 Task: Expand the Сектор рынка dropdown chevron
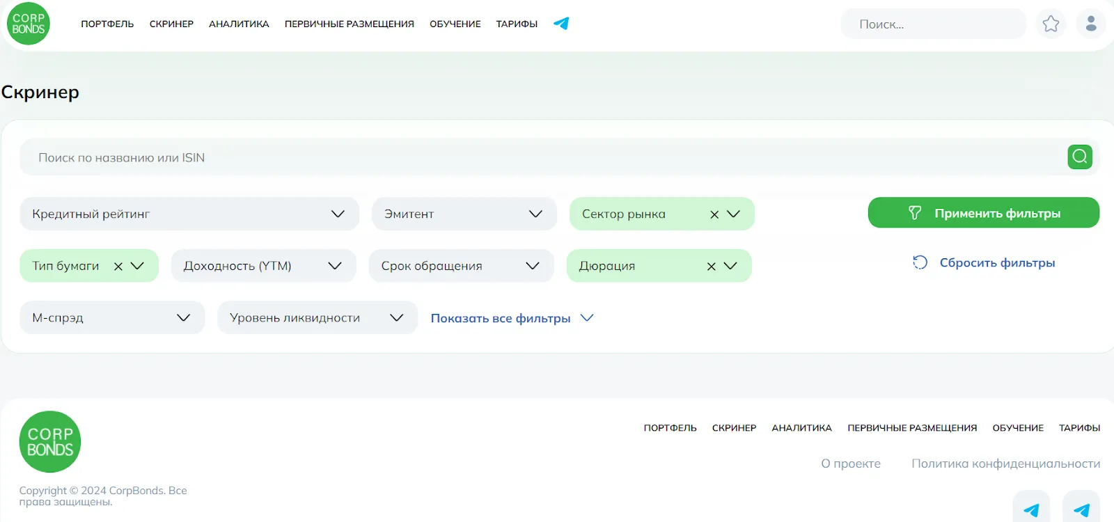tap(734, 214)
